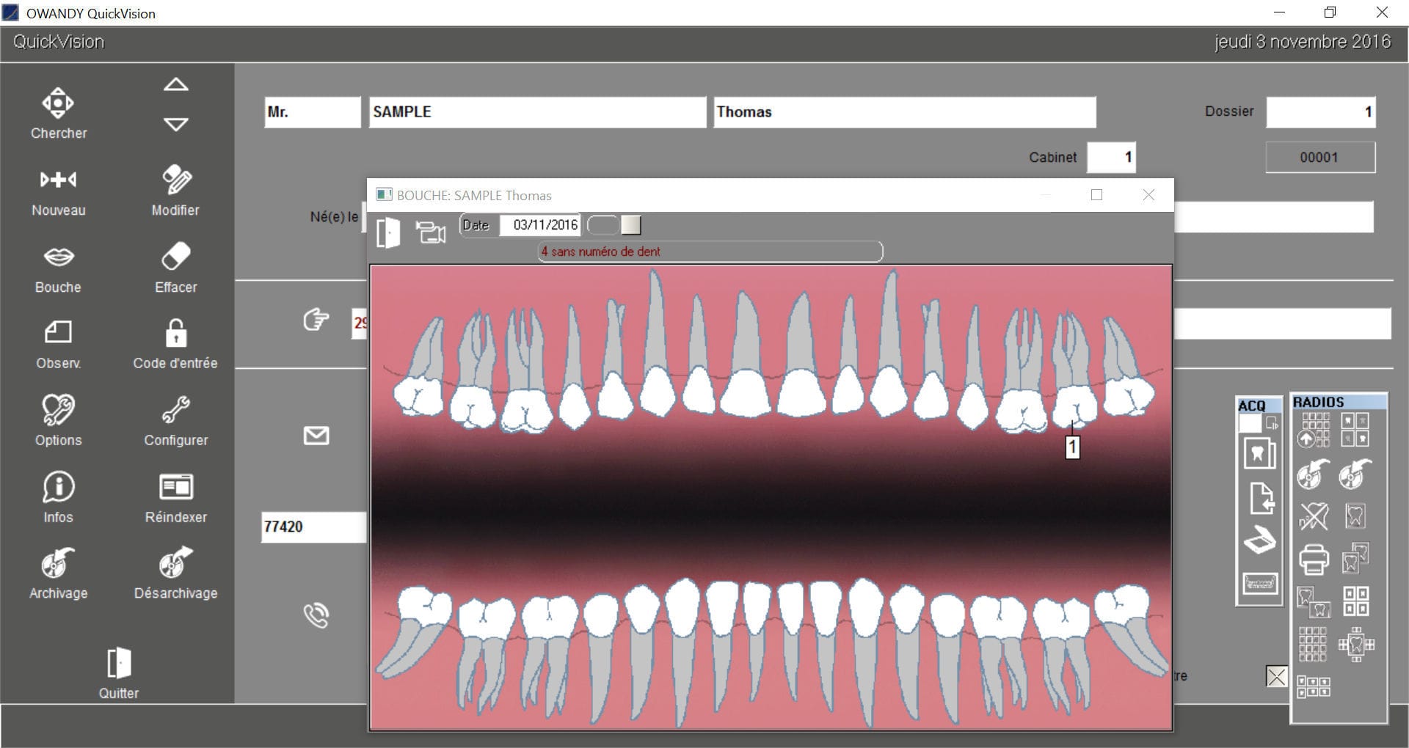Select the Chercher patient search tool
This screenshot has height=748, width=1409.
click(58, 114)
